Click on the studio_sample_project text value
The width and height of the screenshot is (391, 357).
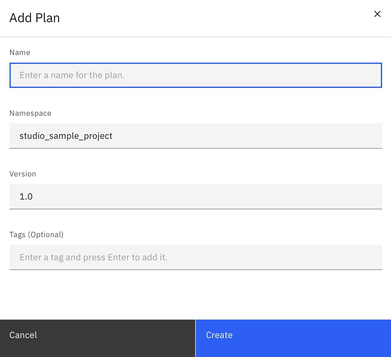click(66, 136)
